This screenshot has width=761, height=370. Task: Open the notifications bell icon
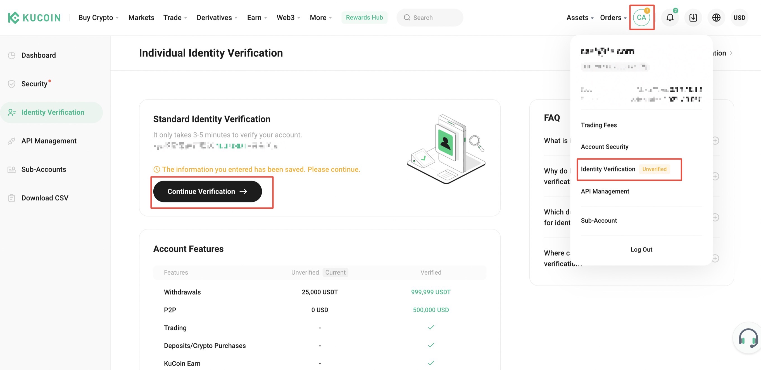[669, 18]
